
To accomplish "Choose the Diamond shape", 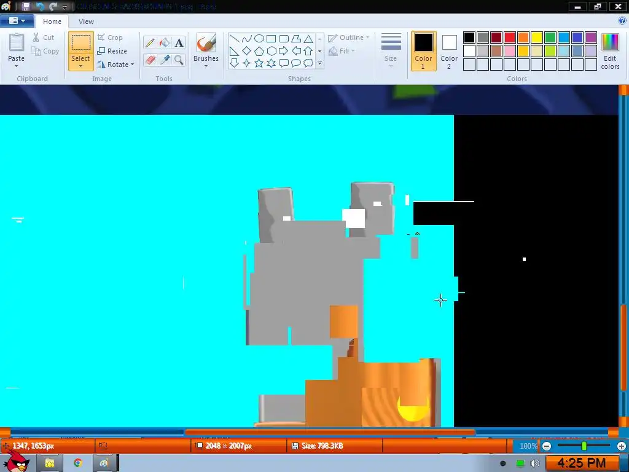I will pos(247,51).
